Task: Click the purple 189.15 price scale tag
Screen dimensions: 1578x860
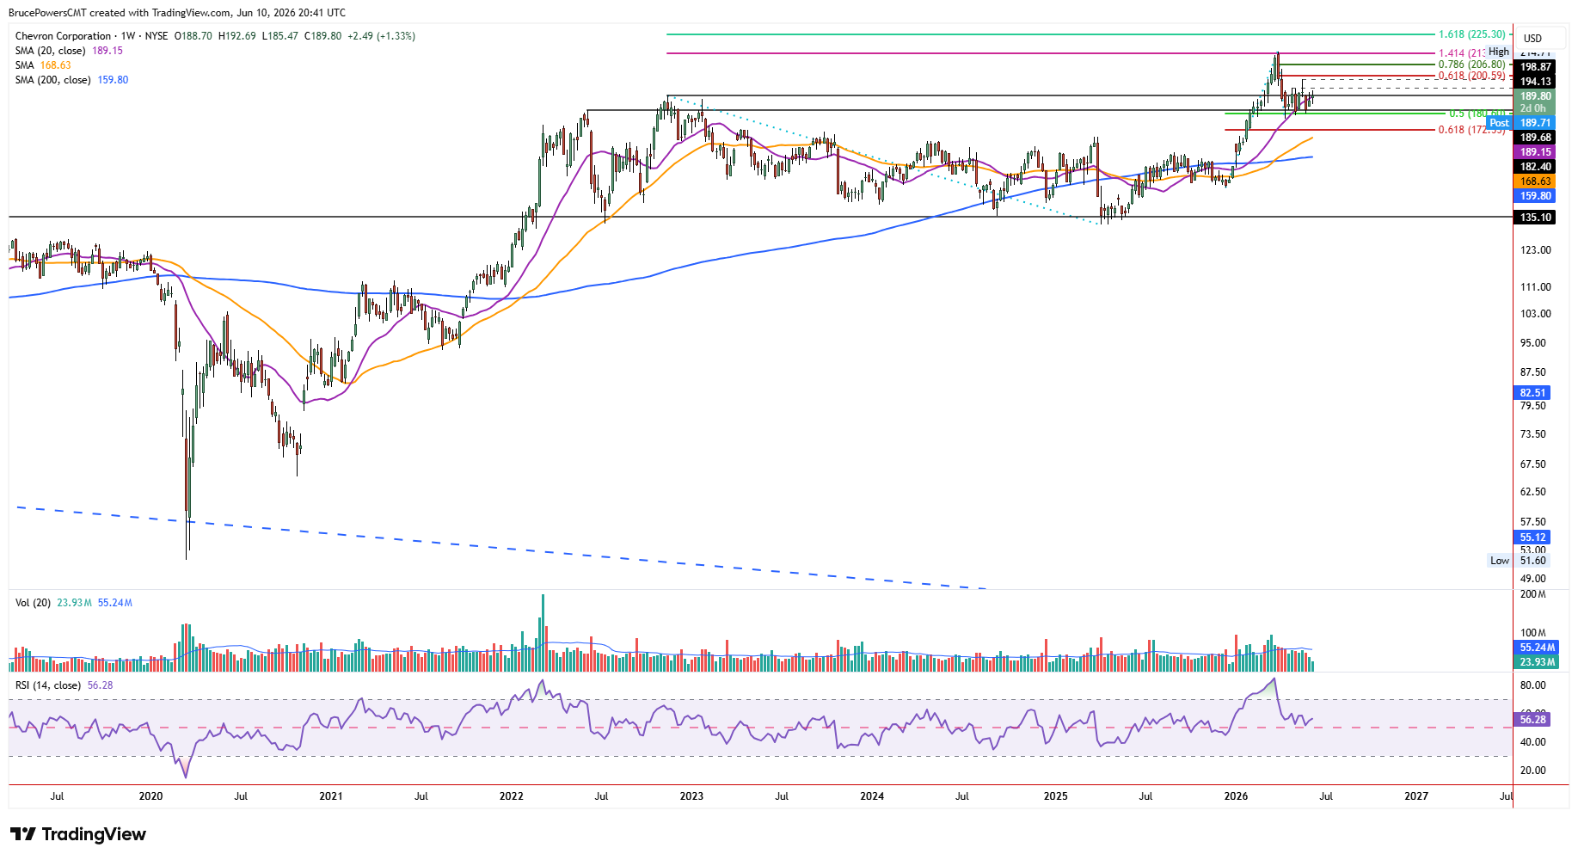Action: (x=1535, y=152)
